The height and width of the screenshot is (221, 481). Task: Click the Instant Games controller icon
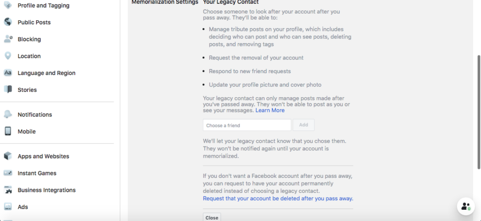point(8,173)
